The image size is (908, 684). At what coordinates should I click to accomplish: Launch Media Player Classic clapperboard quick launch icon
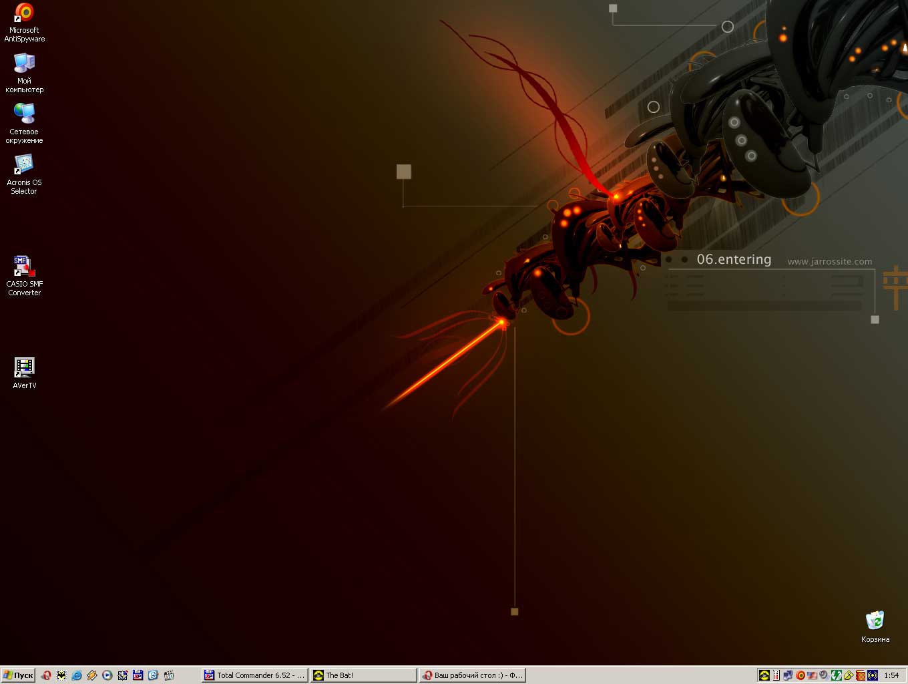pos(168,675)
